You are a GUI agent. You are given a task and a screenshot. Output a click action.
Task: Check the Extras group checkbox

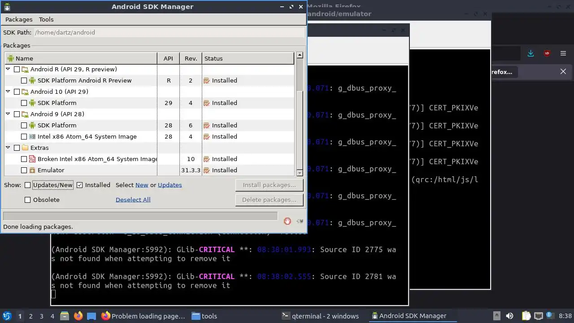(x=17, y=148)
